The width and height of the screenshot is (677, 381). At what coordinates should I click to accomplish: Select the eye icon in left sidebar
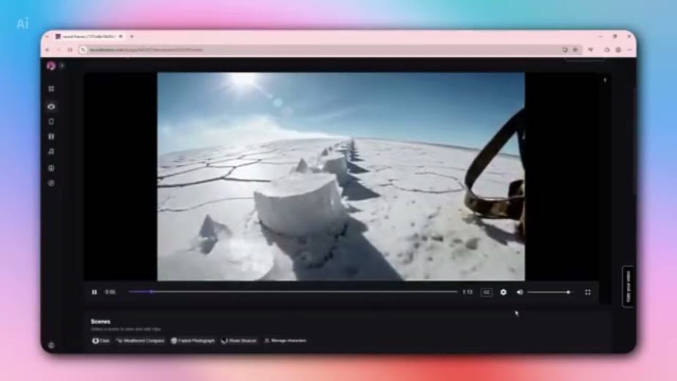coord(51,106)
